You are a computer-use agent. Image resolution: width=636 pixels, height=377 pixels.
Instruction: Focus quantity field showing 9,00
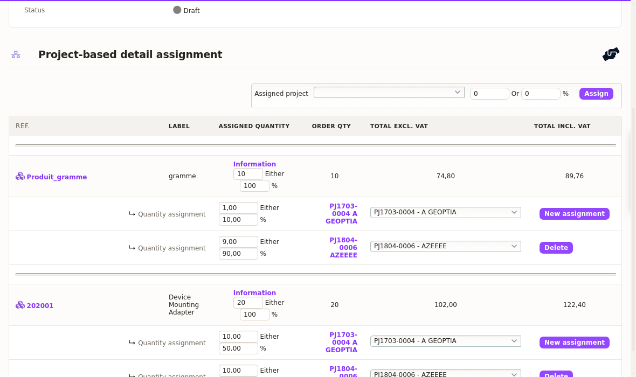click(x=238, y=242)
